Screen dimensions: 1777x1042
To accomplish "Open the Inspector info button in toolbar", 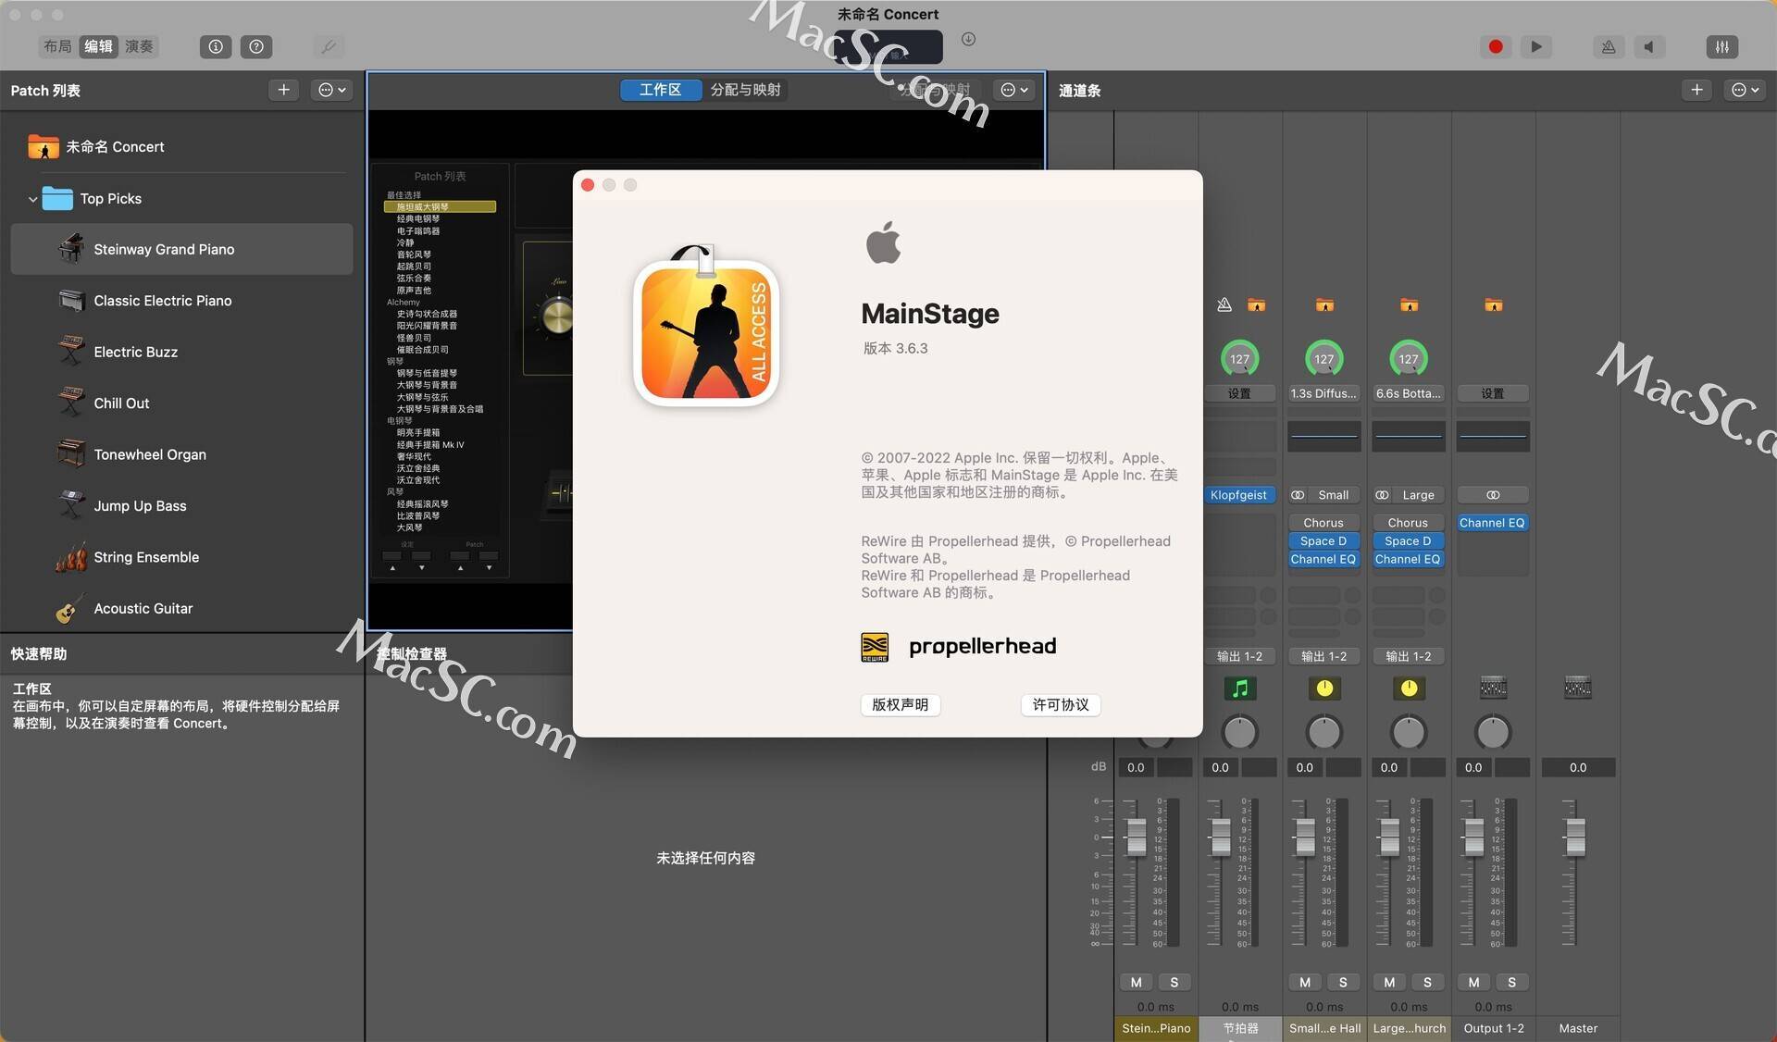I will pyautogui.click(x=216, y=46).
